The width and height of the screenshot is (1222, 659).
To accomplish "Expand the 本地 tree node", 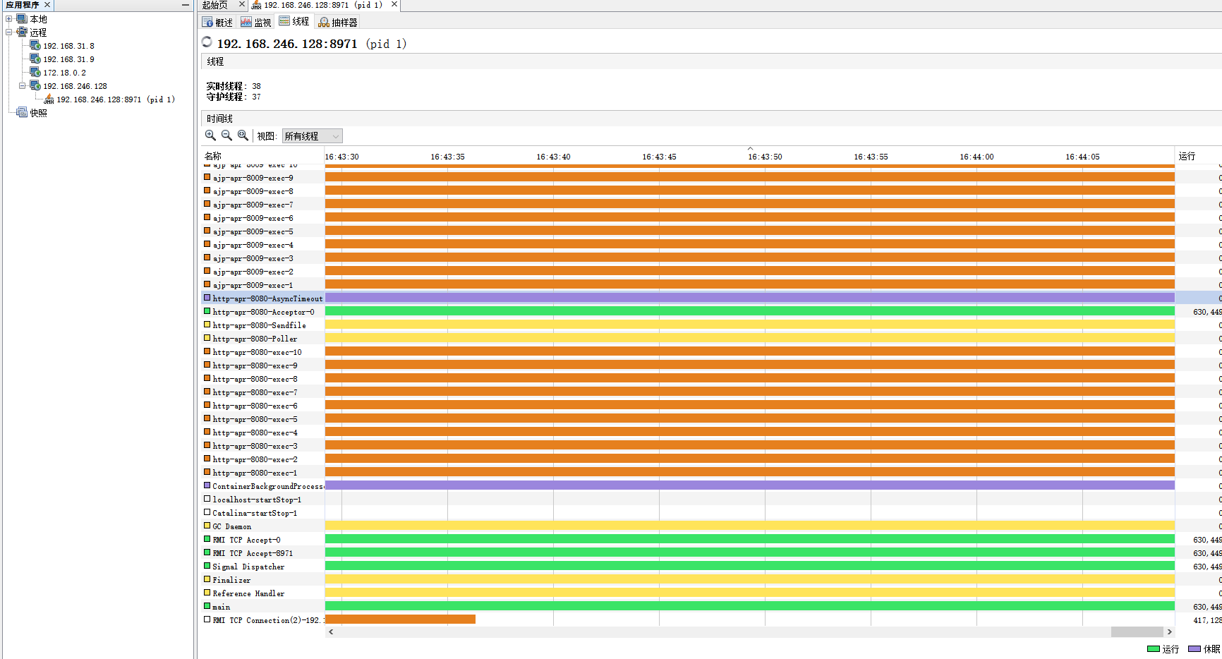I will coord(9,19).
